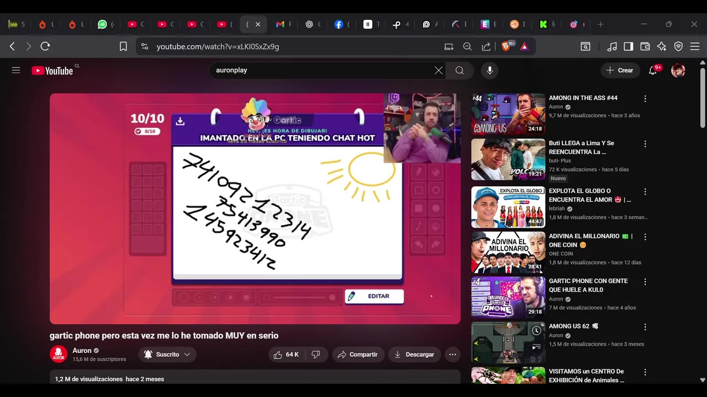Open the Leo AI sparkle icon
This screenshot has width=707, height=397.
tap(662, 47)
